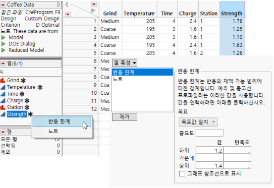Click the 선택됨 selected rows entry
274x188 pixels.
(8, 146)
